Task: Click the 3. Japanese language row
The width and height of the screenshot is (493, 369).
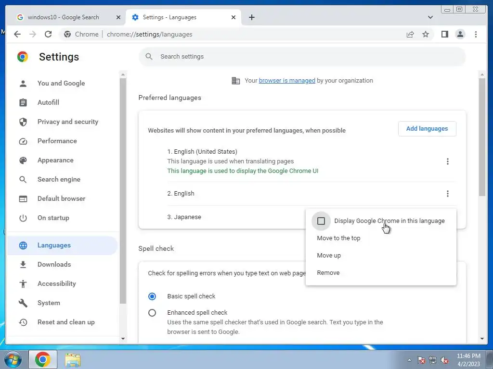Action: [x=236, y=217]
